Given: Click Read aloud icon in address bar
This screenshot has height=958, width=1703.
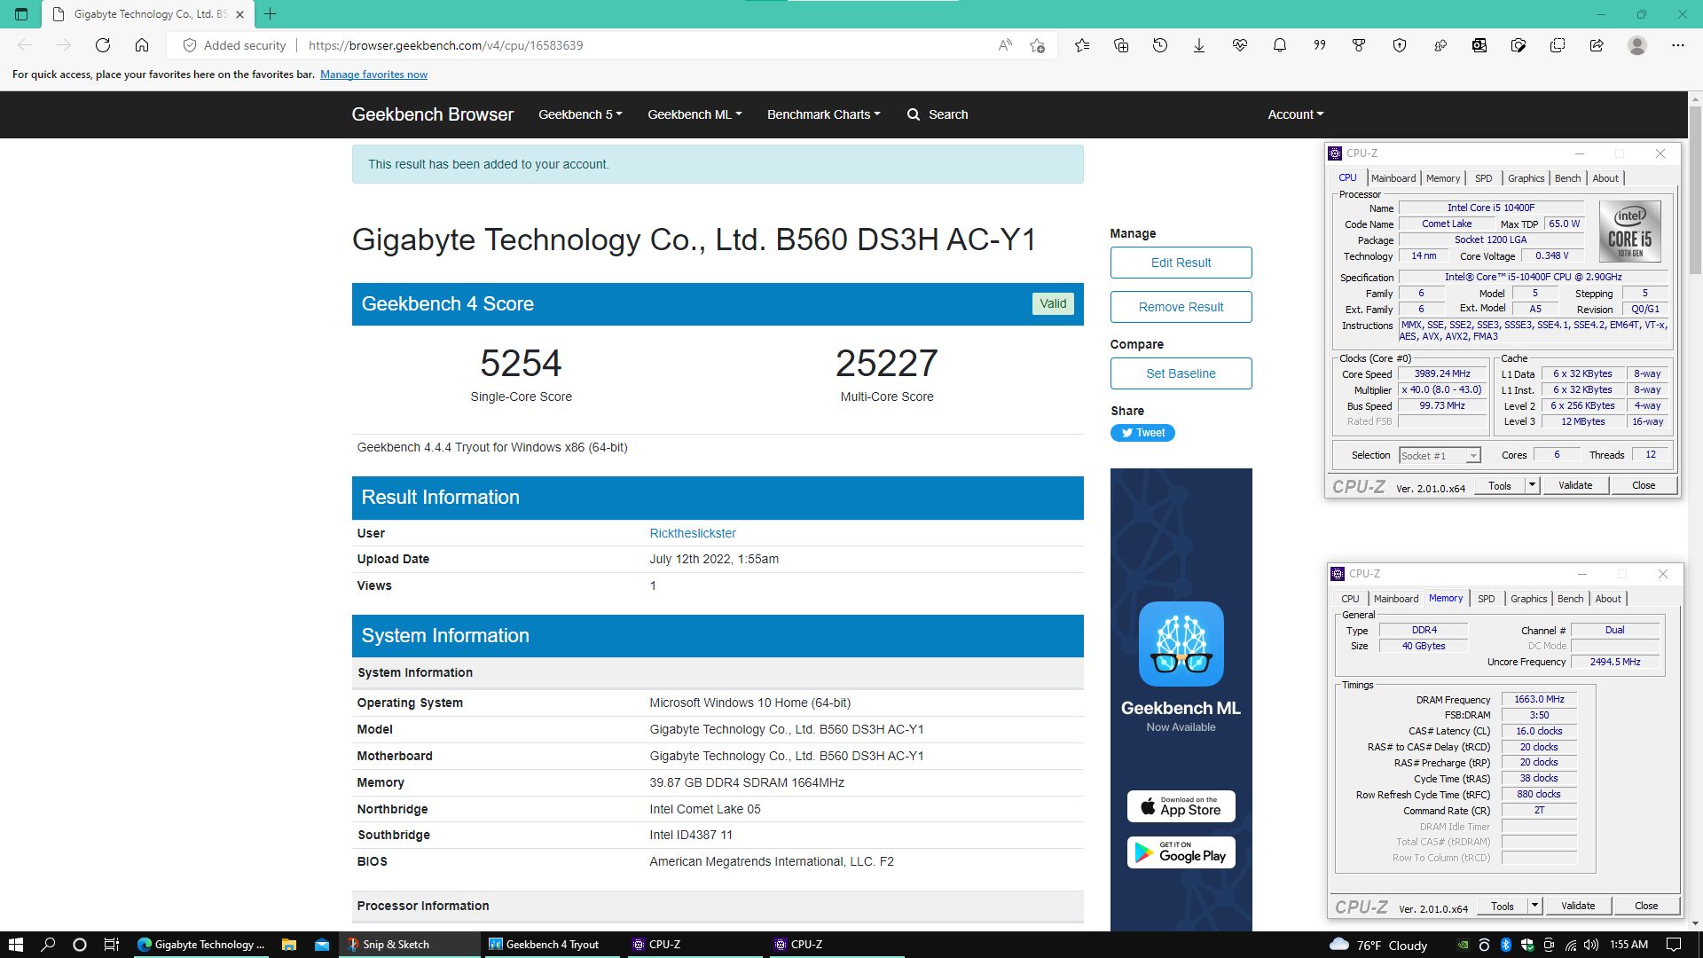Looking at the screenshot, I should 1005,45.
